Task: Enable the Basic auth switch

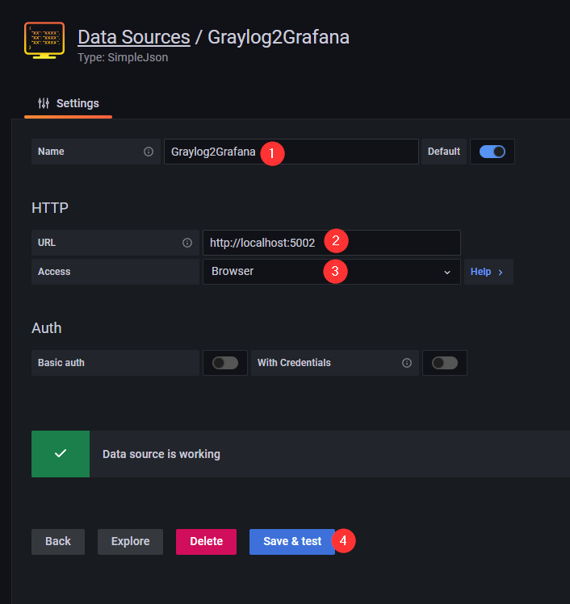Action: pyautogui.click(x=225, y=363)
